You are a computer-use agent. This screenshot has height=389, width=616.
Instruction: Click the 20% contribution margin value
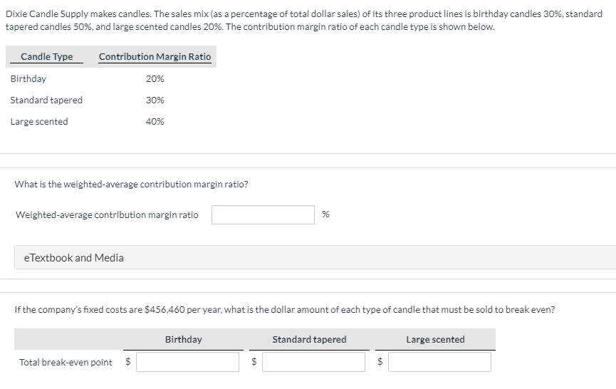pos(155,79)
